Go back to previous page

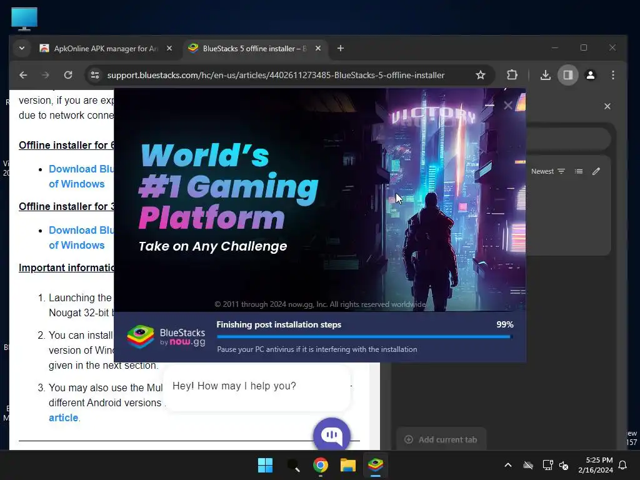(x=23, y=75)
